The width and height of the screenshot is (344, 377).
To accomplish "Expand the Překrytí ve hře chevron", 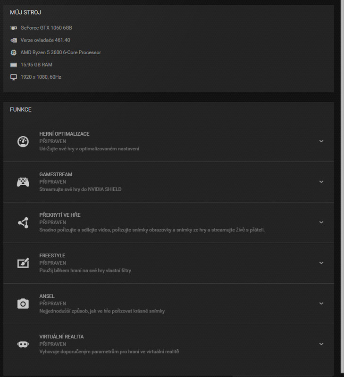I will [x=321, y=222].
